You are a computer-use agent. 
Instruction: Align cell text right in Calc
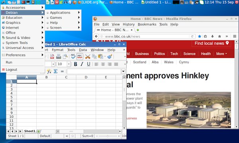(x=110, y=64)
